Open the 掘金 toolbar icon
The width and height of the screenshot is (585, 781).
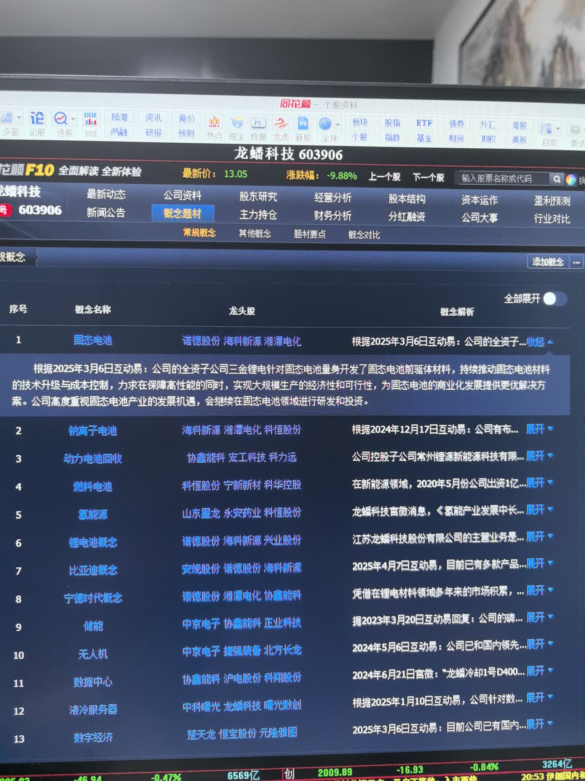coord(237,128)
